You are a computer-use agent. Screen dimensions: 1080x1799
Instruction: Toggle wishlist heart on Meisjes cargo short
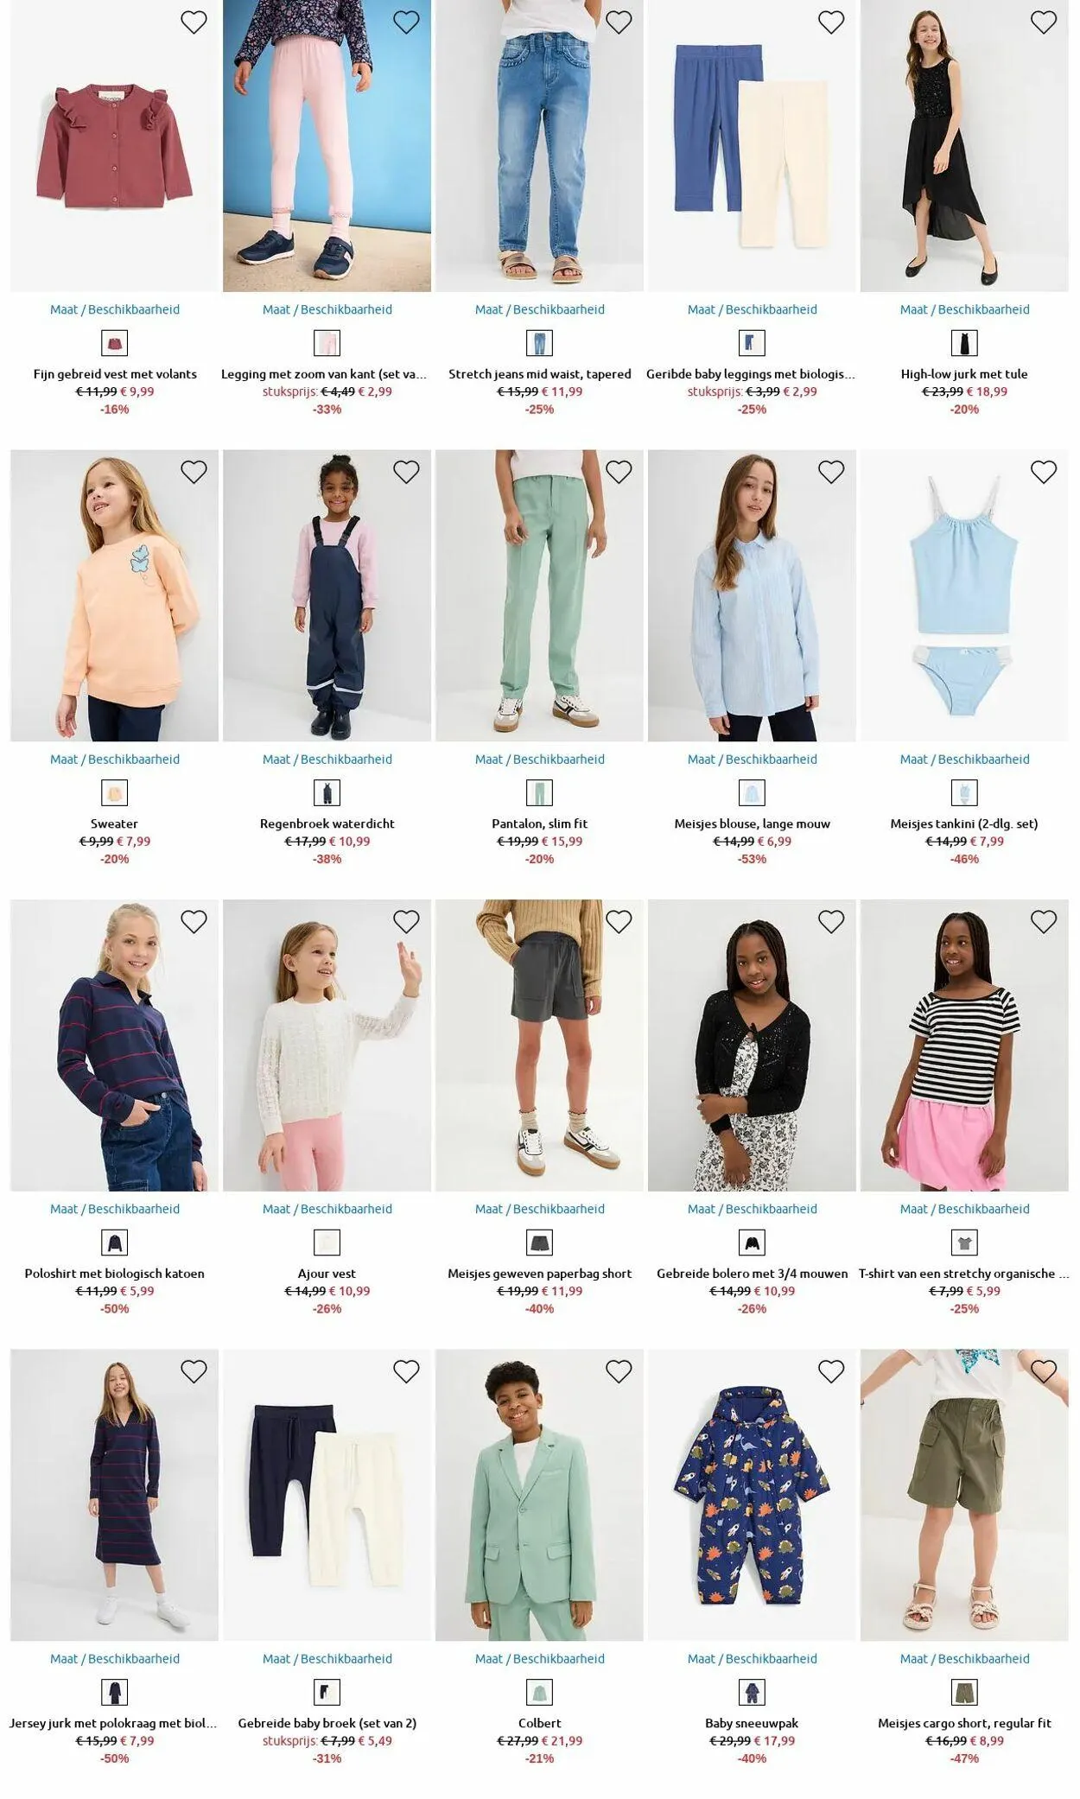pyautogui.click(x=1043, y=1371)
